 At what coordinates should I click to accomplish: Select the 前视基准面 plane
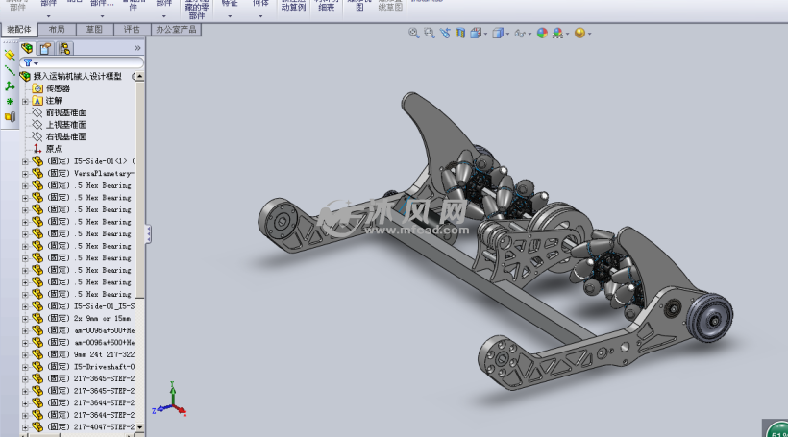(x=66, y=112)
